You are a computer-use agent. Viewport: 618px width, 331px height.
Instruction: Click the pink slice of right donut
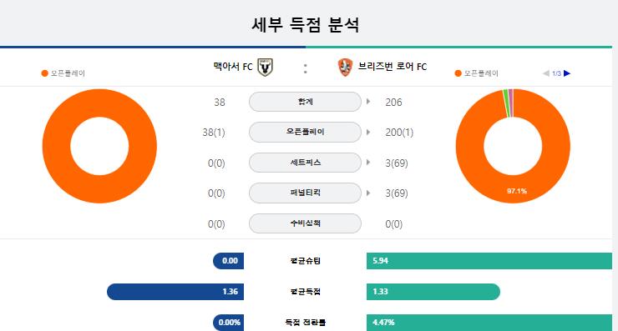pyautogui.click(x=511, y=103)
